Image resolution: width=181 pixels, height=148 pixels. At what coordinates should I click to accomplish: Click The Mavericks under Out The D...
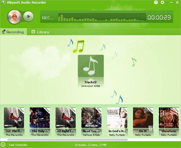[14, 135]
